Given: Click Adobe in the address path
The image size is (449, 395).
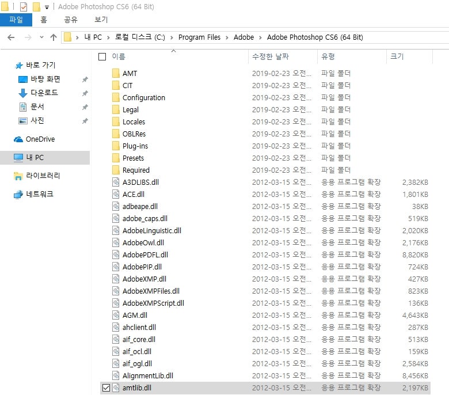Looking at the screenshot, I should [243, 37].
